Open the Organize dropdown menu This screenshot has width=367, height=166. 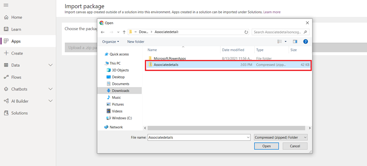tap(111, 42)
